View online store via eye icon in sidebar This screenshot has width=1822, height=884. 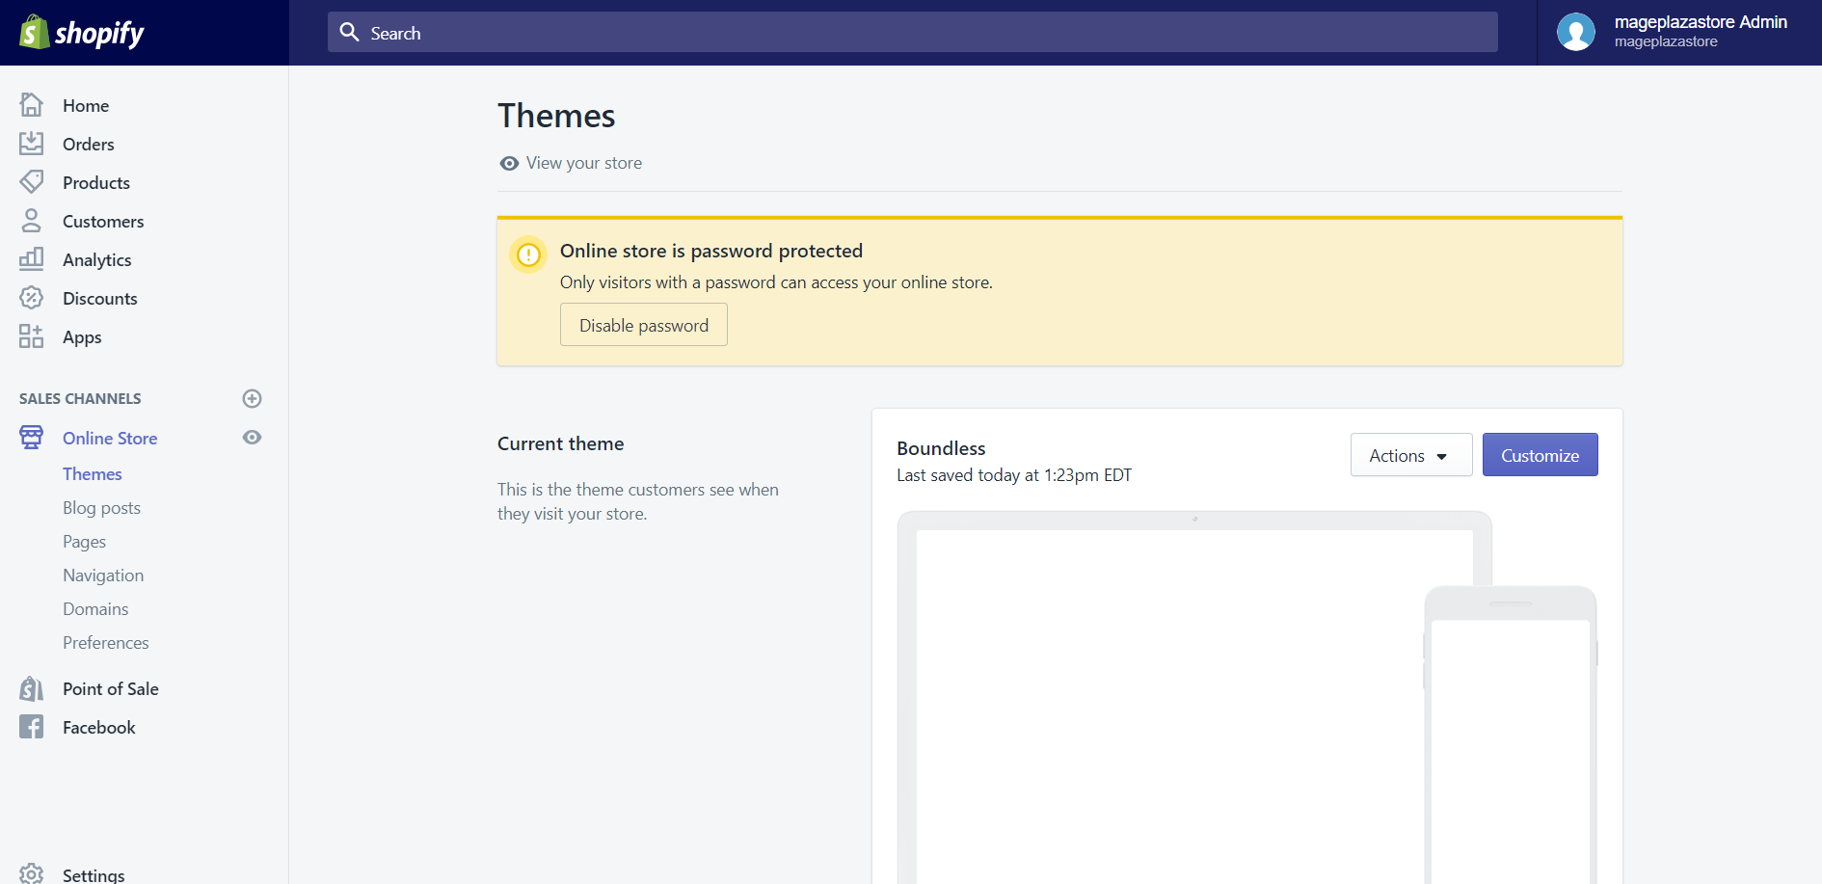(x=252, y=437)
